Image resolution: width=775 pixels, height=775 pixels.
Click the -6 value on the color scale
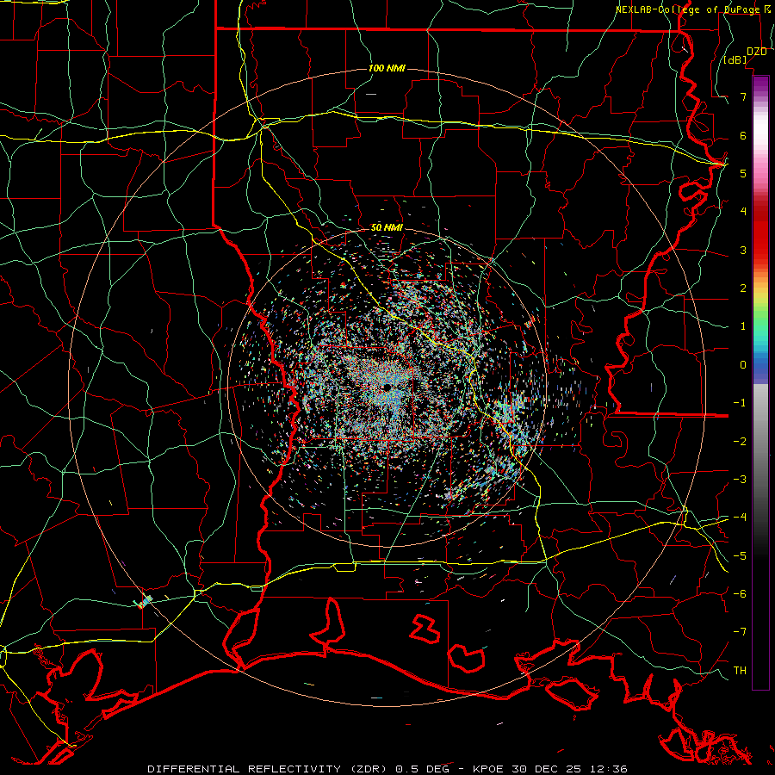click(740, 594)
